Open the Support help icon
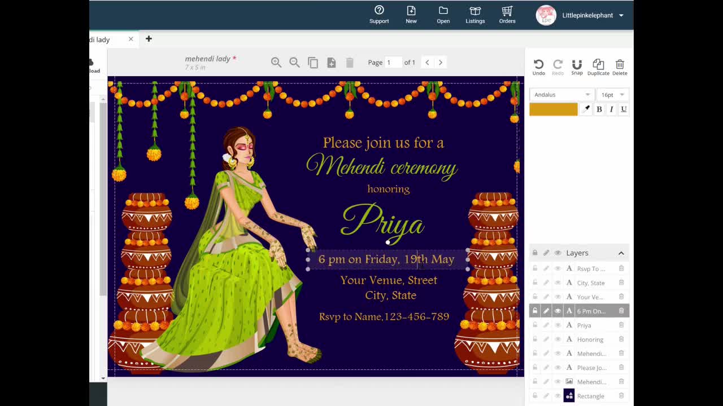This screenshot has height=406, width=723. click(x=379, y=15)
